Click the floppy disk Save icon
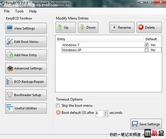Viewport: 166px width, 139px height. [x=135, y=124]
